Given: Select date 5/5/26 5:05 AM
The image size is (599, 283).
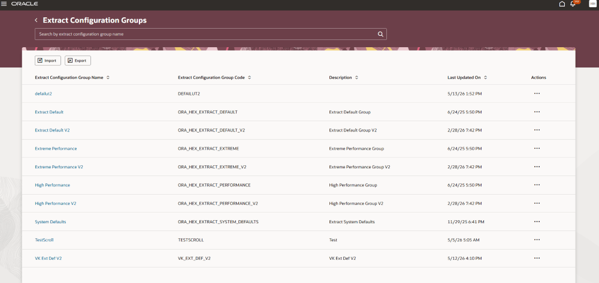Looking at the screenshot, I should [464, 240].
